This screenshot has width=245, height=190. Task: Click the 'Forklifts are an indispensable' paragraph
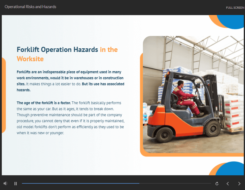click(70, 81)
